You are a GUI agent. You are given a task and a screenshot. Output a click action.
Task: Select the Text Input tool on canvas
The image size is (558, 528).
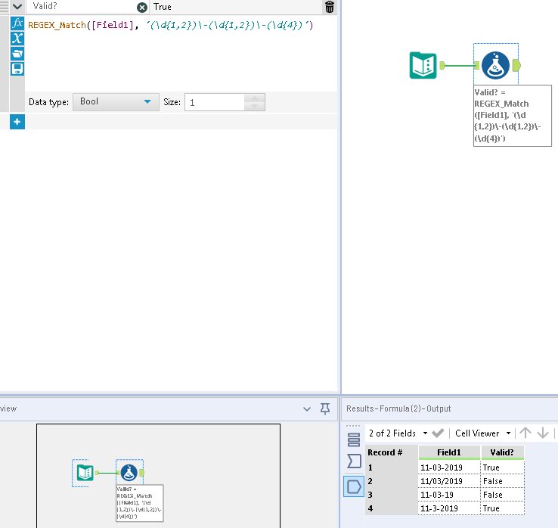click(423, 66)
